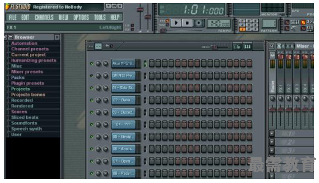Open third effect slot dropdown arrow in mixer
Screen dimensions: 319x183
tap(272, 150)
